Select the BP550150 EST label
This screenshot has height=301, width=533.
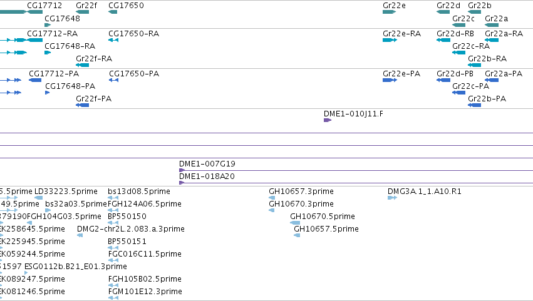tap(127, 217)
